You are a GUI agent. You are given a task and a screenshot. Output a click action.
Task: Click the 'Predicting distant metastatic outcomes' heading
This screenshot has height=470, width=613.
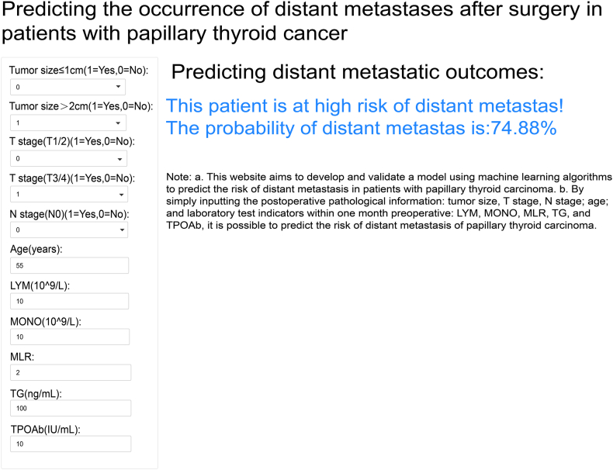pos(357,73)
